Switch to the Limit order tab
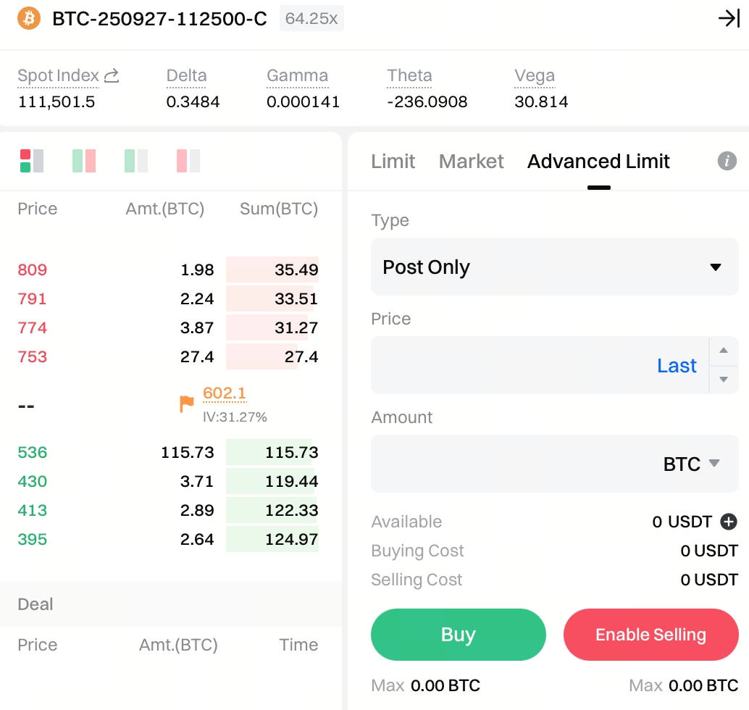This screenshot has width=749, height=710. [x=393, y=161]
